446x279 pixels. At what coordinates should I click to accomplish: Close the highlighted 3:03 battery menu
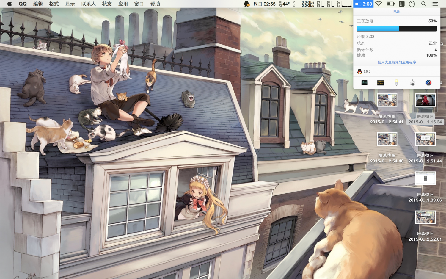pos(363,4)
